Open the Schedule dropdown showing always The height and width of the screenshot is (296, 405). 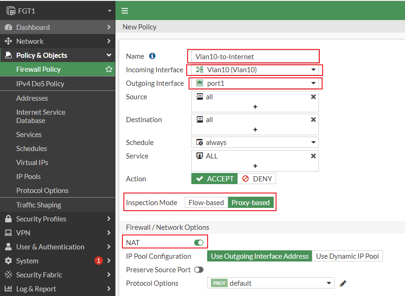[x=255, y=142]
